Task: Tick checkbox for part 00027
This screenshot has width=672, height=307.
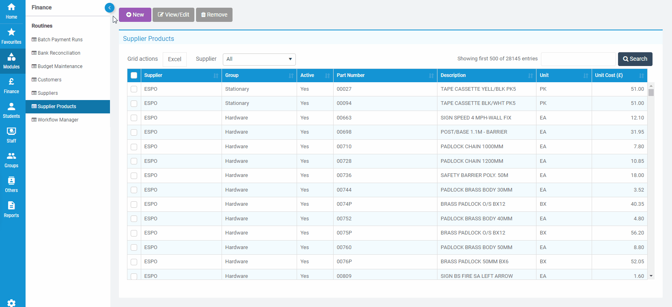Action: click(134, 89)
